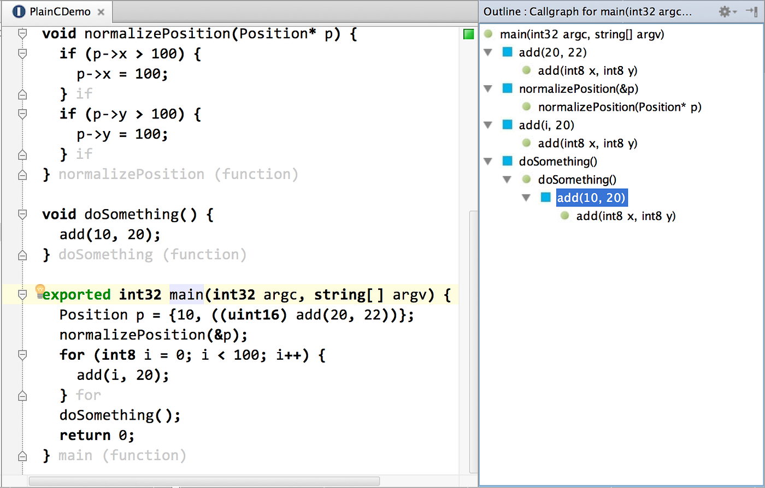Click blue square icon of normalizePosition(&p)
765x488 pixels.
508,88
